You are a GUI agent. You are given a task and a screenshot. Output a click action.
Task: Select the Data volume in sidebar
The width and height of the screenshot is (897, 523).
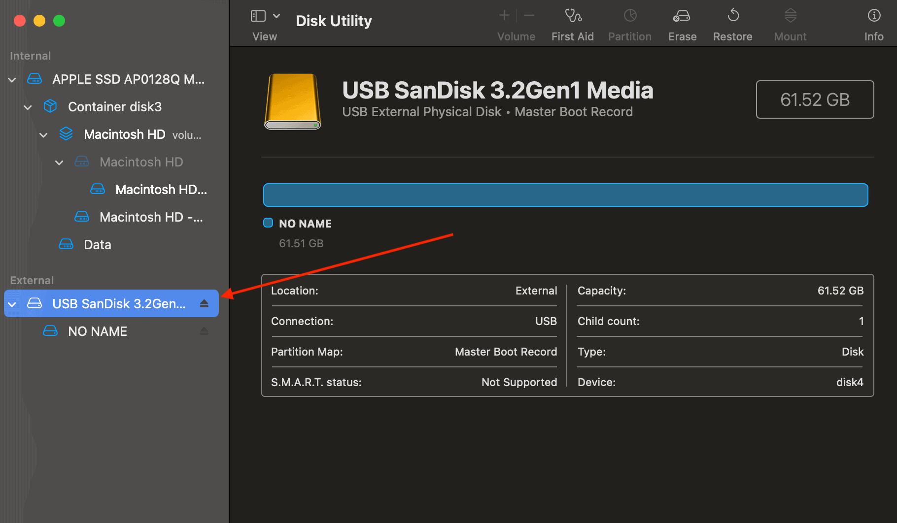pyautogui.click(x=97, y=245)
